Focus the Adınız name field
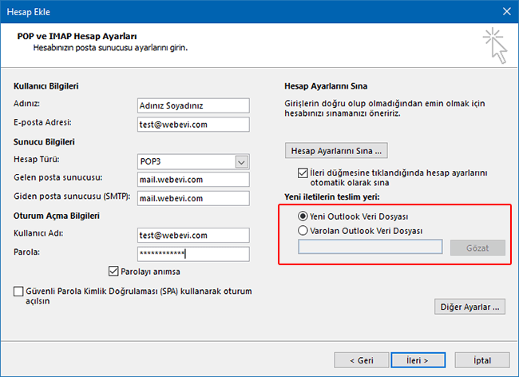 click(x=192, y=105)
